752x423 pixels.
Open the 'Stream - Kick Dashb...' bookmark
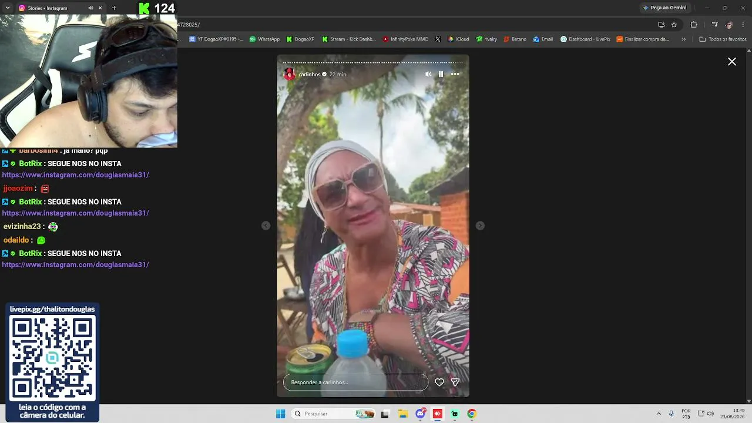point(348,39)
